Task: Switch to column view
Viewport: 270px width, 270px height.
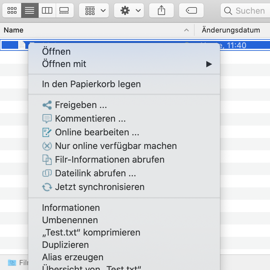Action: (47, 11)
